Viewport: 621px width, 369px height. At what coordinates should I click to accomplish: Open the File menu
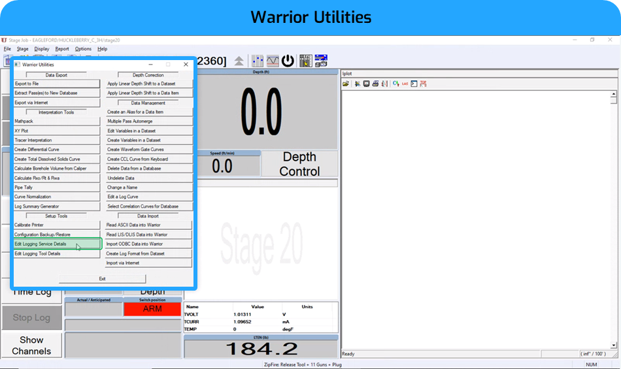click(7, 49)
